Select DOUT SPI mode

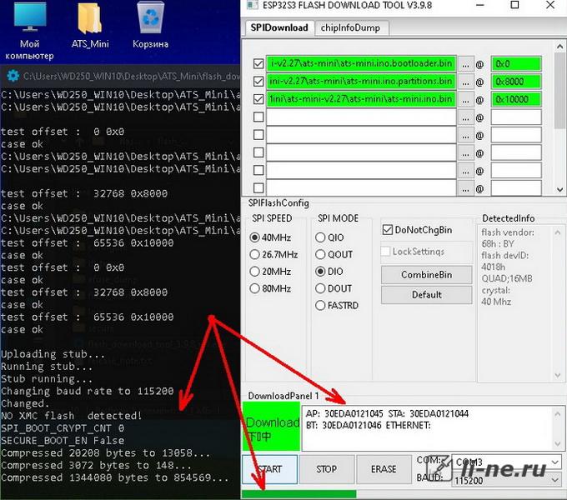click(320, 288)
